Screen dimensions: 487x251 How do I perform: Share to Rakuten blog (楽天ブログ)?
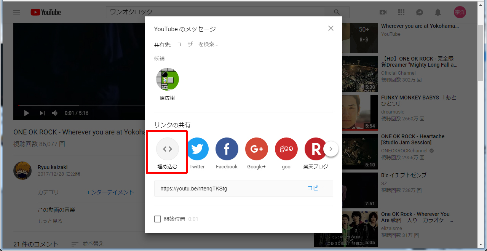pyautogui.click(x=315, y=149)
